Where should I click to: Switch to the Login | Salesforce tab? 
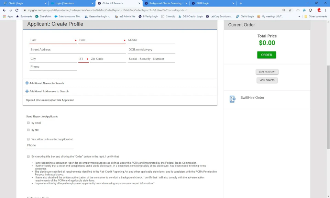(72, 3)
